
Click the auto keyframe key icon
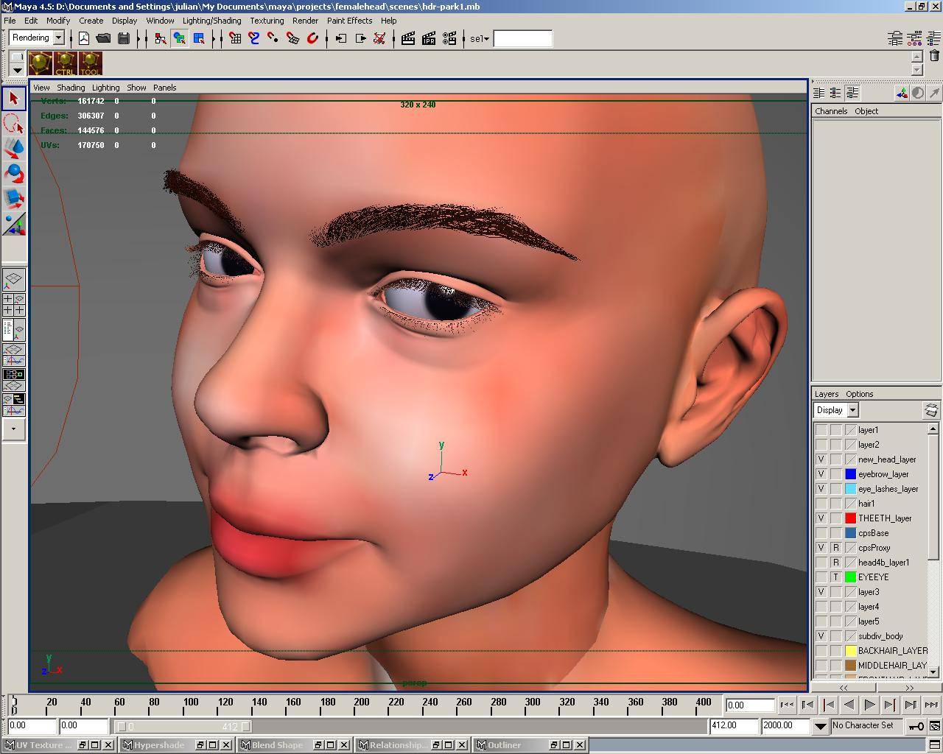tap(916, 726)
